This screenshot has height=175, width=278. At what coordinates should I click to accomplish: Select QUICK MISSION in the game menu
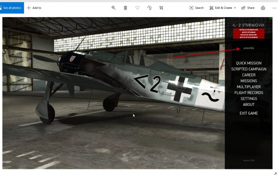[x=249, y=63]
